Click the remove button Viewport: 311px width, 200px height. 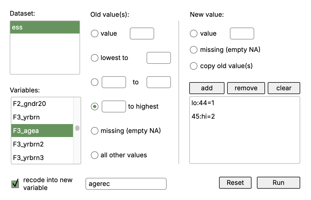point(246,88)
